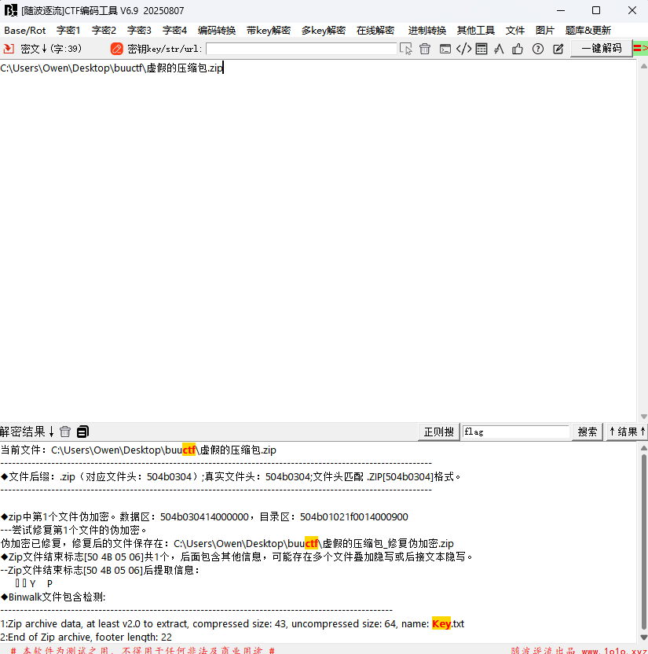Click the application logo in title bar
Image resolution: width=648 pixels, height=654 pixels.
[10, 10]
